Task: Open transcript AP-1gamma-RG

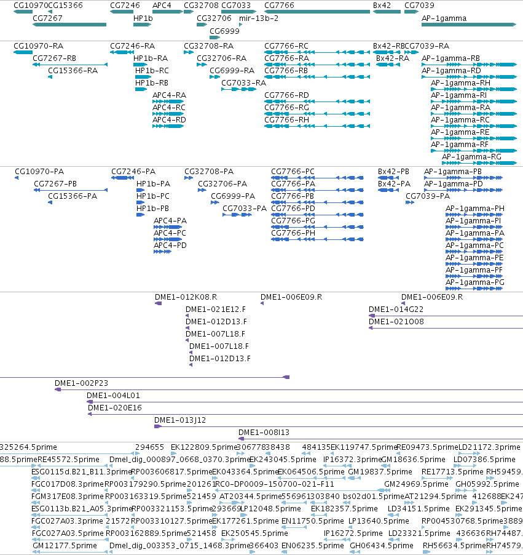Action: click(x=472, y=157)
